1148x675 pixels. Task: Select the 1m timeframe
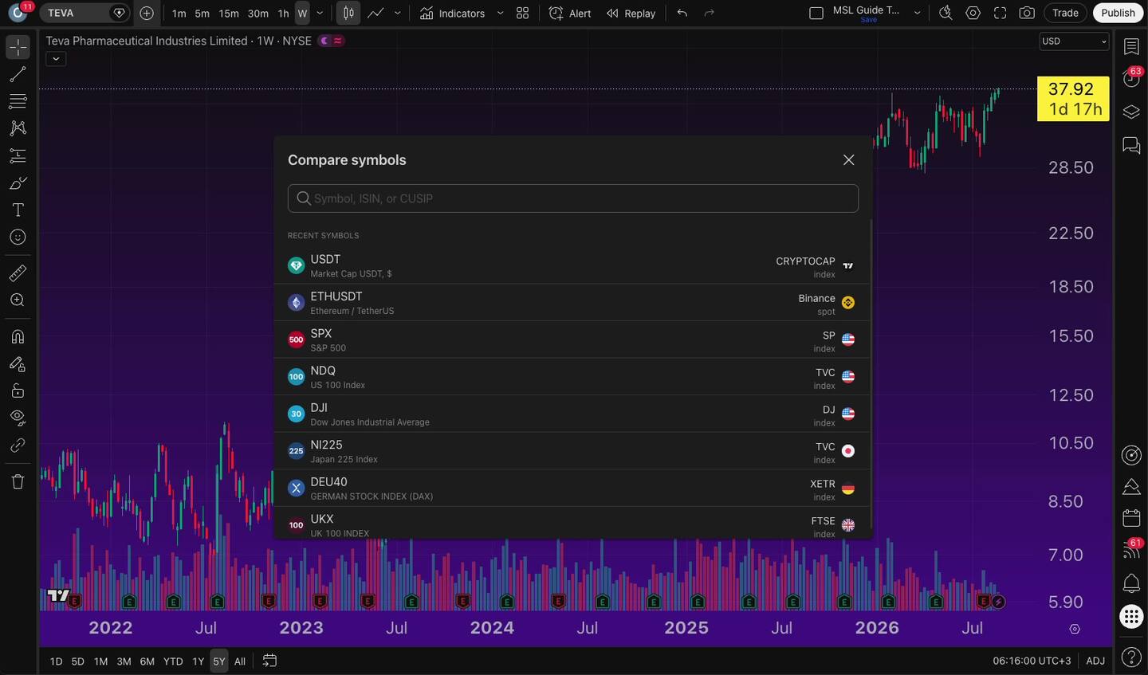pos(179,14)
